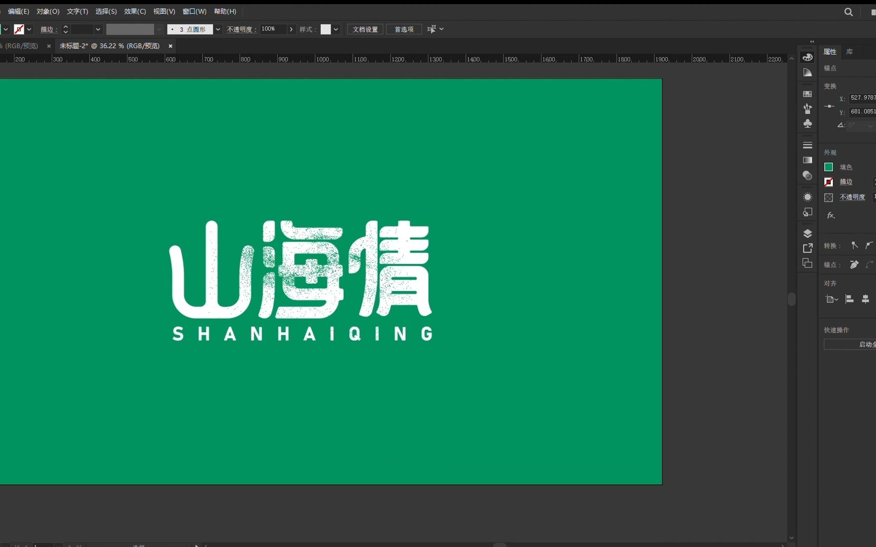Open the Object (对象) menu

click(48, 11)
